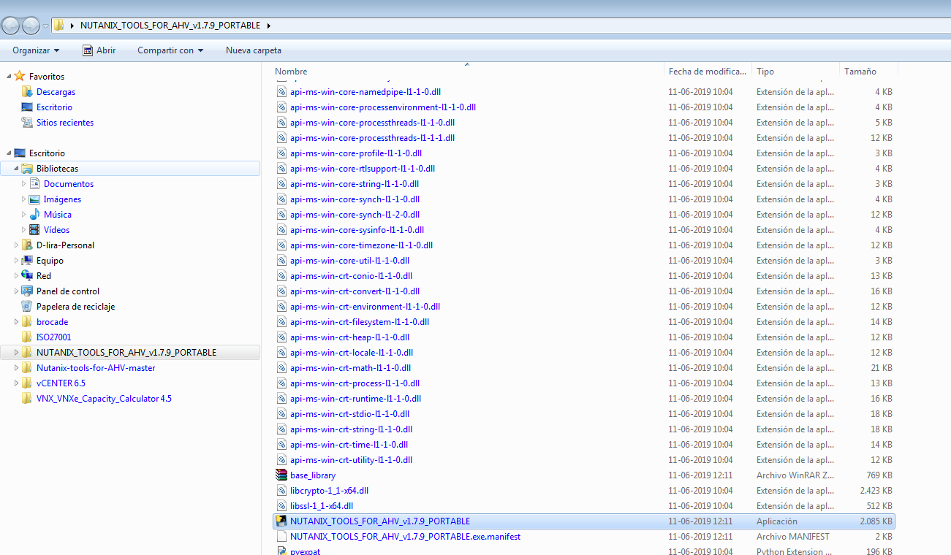Select api-ms-win-crt-math-l1-1-0.dll file
The image size is (951, 555).
350,368
